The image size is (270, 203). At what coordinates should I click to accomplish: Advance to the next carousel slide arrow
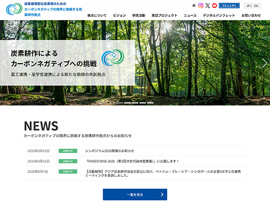point(265,63)
